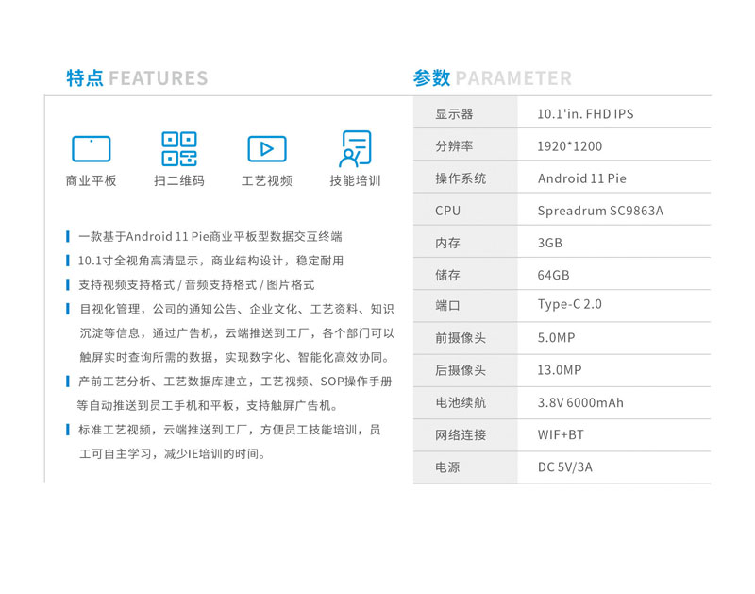Click the 1920*1200 resolution value
This screenshot has width=755, height=594.
[569, 146]
